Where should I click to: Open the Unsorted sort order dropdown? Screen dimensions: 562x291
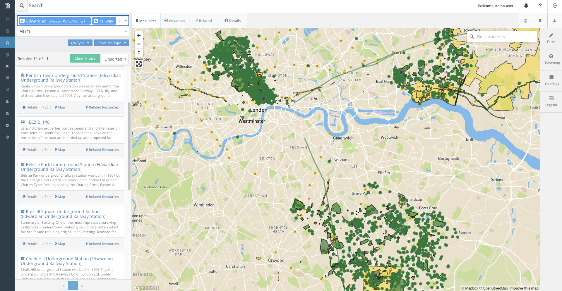pos(115,59)
